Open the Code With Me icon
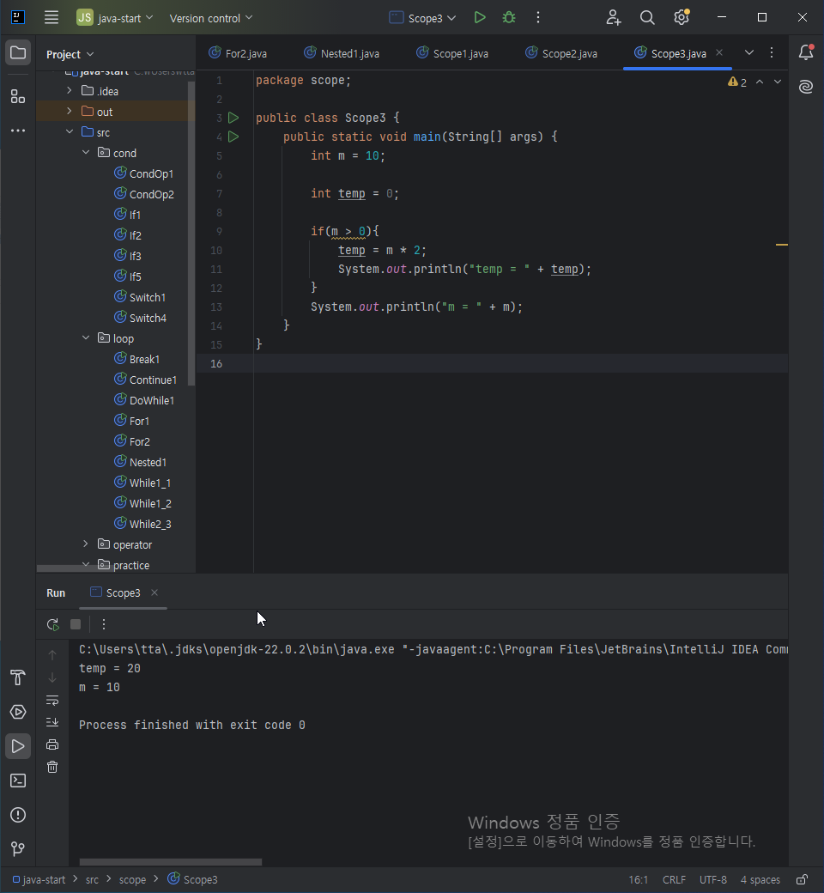Viewport: 824px width, 893px height. click(x=614, y=18)
